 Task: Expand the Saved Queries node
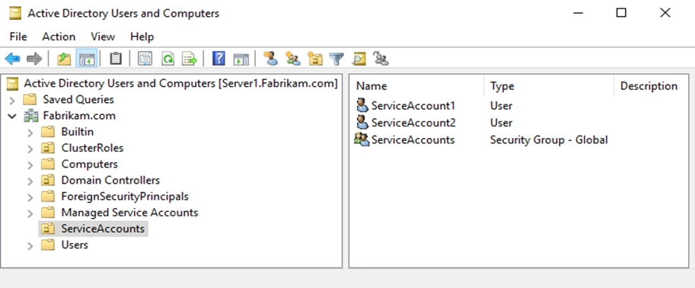[x=12, y=100]
